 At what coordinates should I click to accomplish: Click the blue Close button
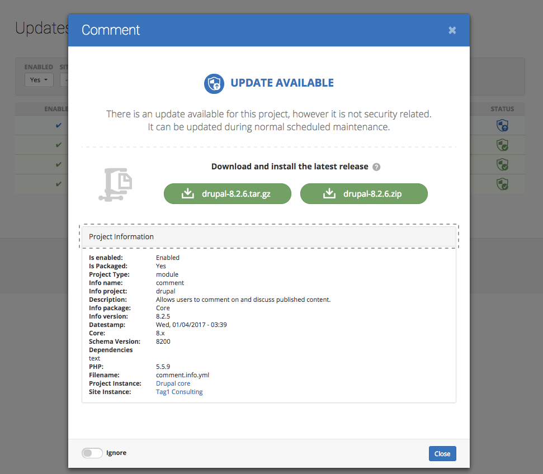tap(442, 453)
